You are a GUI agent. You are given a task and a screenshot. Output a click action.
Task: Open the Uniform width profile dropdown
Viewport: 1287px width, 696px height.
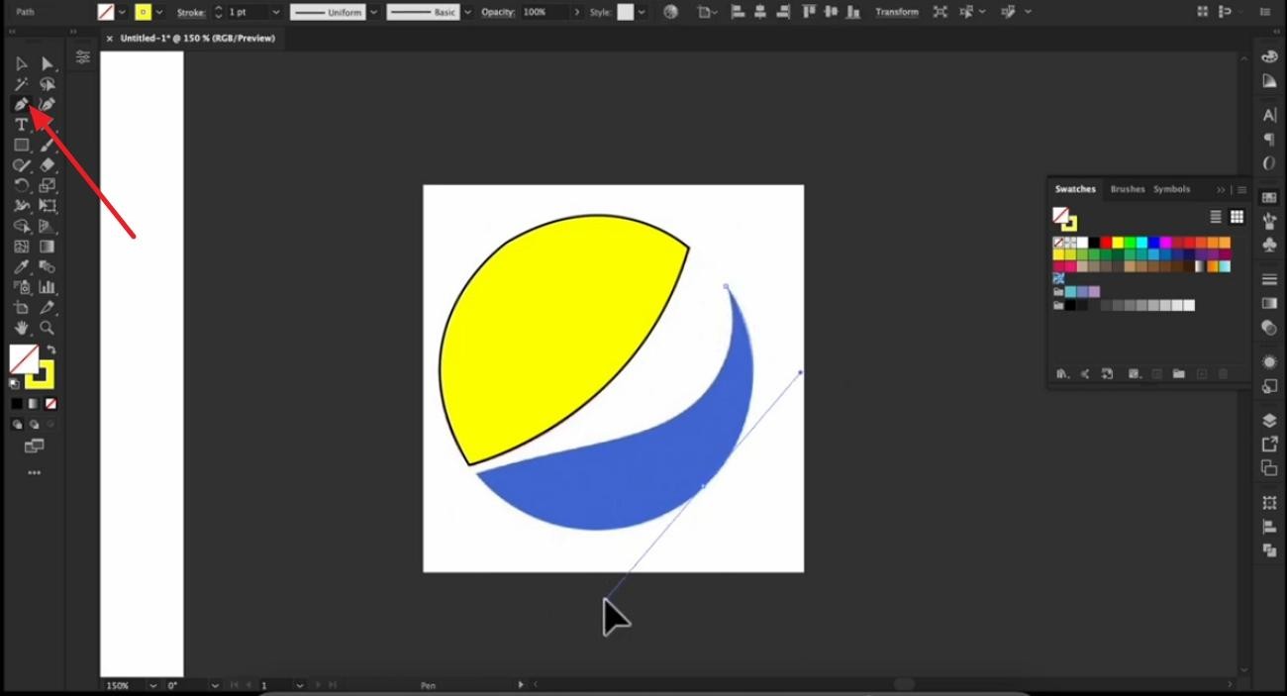373,12
